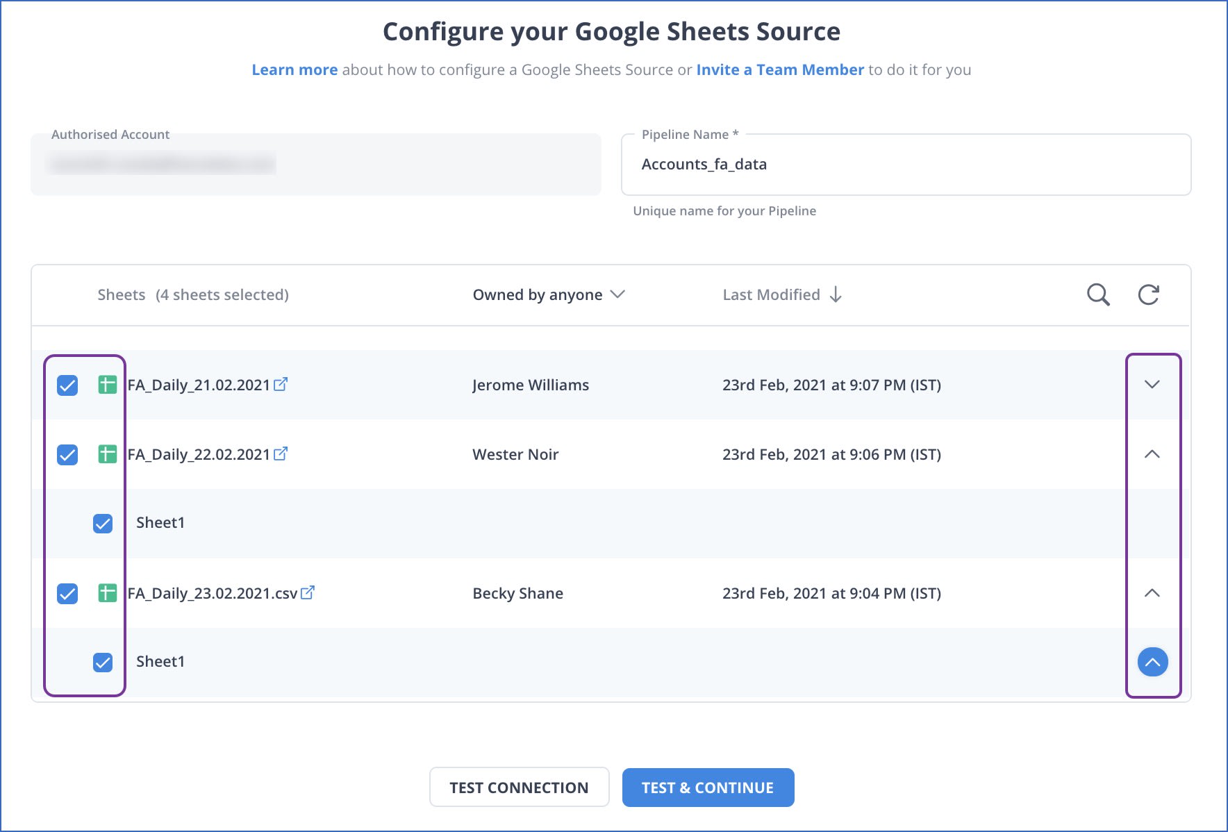Uncheck FA_Daily_21.02.2021 checkbox
Image resolution: width=1228 pixels, height=832 pixels.
67,385
